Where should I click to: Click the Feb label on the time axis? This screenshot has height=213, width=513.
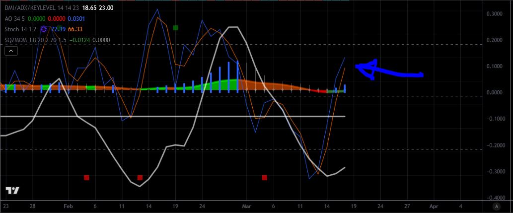pyautogui.click(x=69, y=207)
